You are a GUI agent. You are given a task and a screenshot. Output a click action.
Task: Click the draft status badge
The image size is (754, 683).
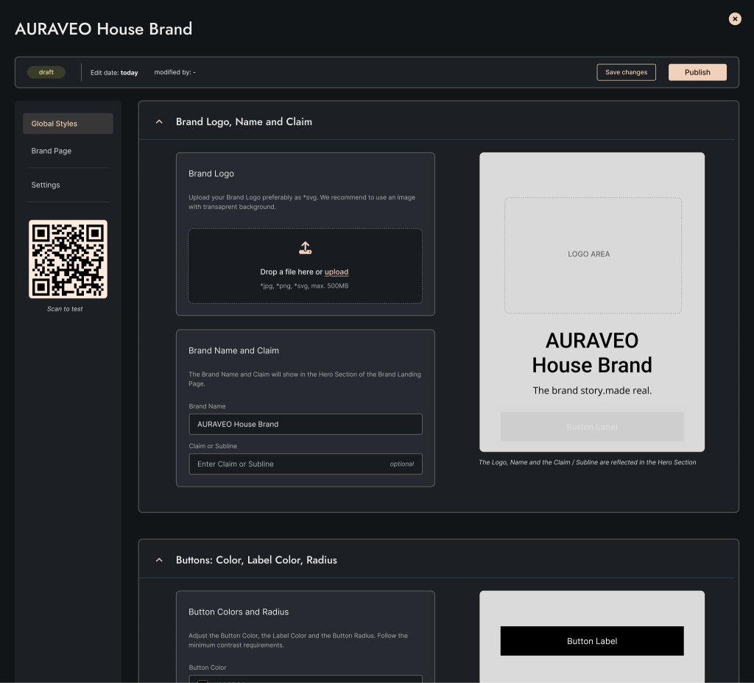tap(46, 72)
